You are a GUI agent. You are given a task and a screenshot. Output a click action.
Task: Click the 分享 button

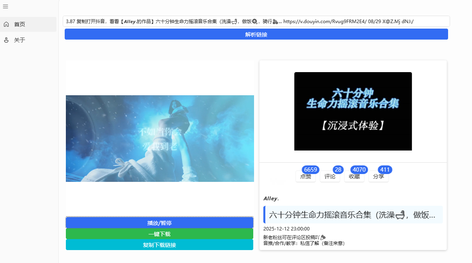[379, 177]
